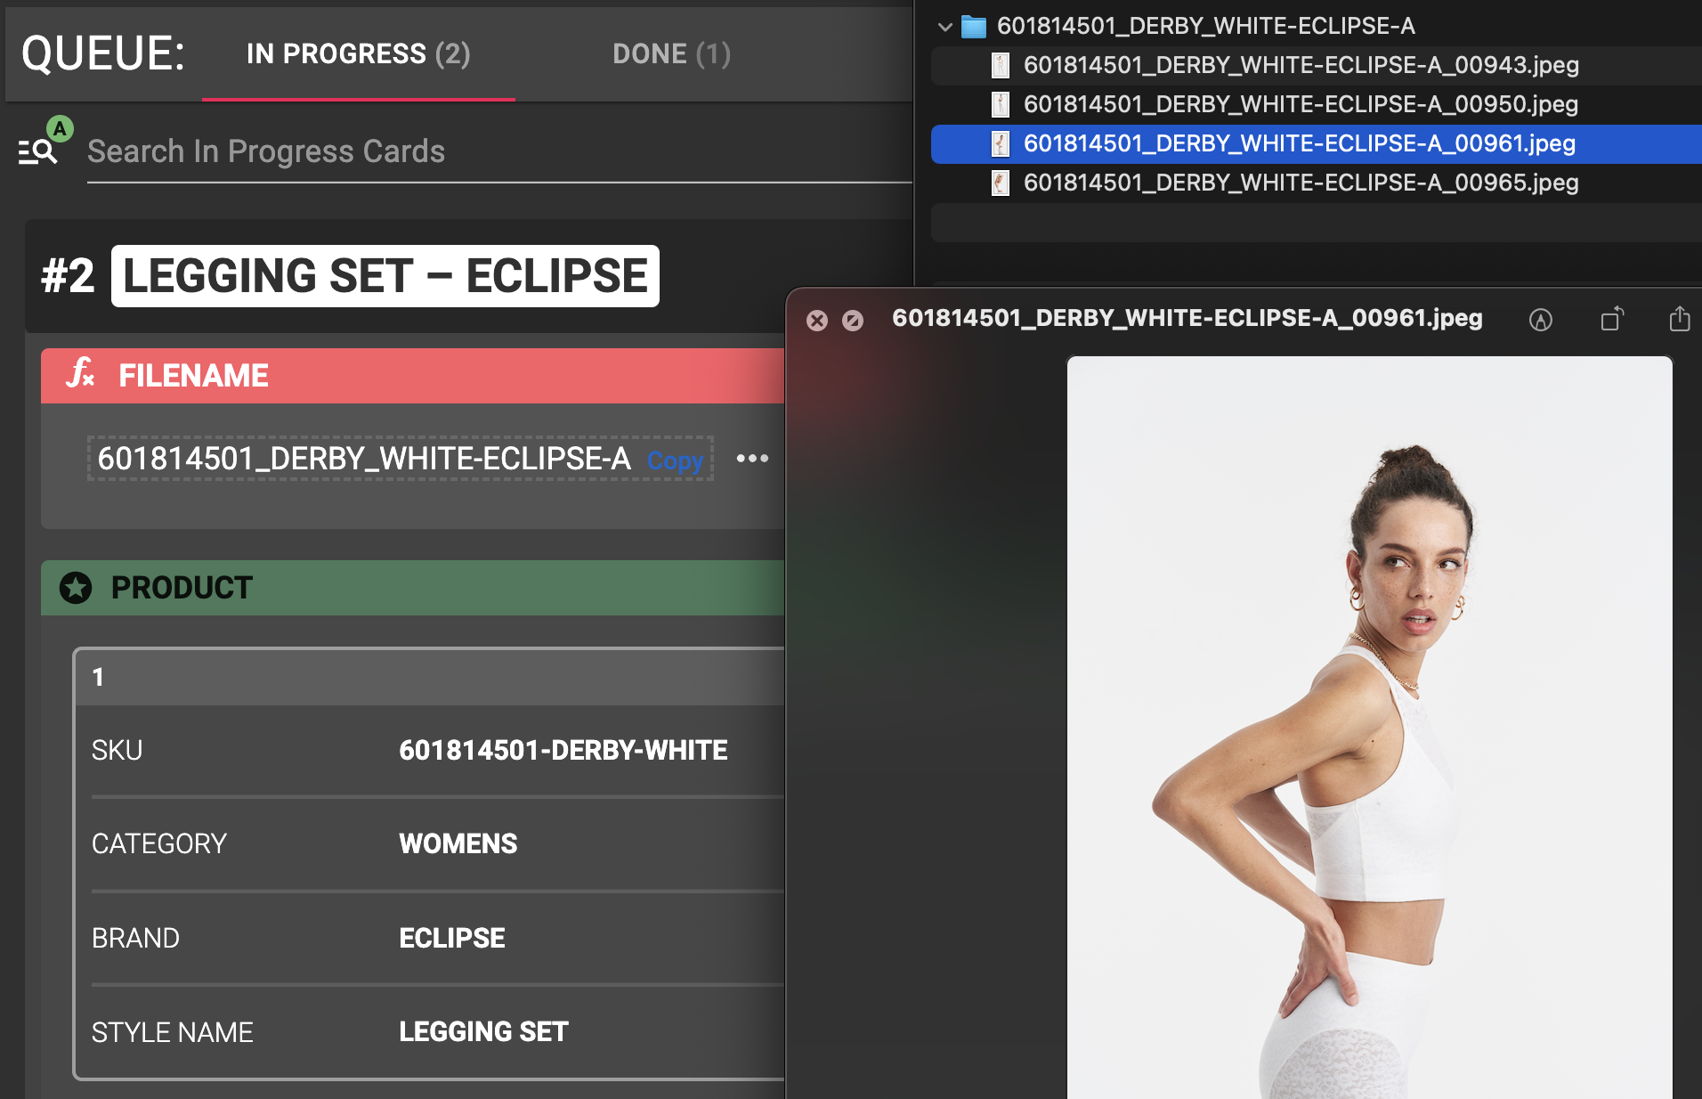The image size is (1702, 1099).
Task: Click the Rotate icon in Quick Look toolbar
Action: click(x=1612, y=319)
